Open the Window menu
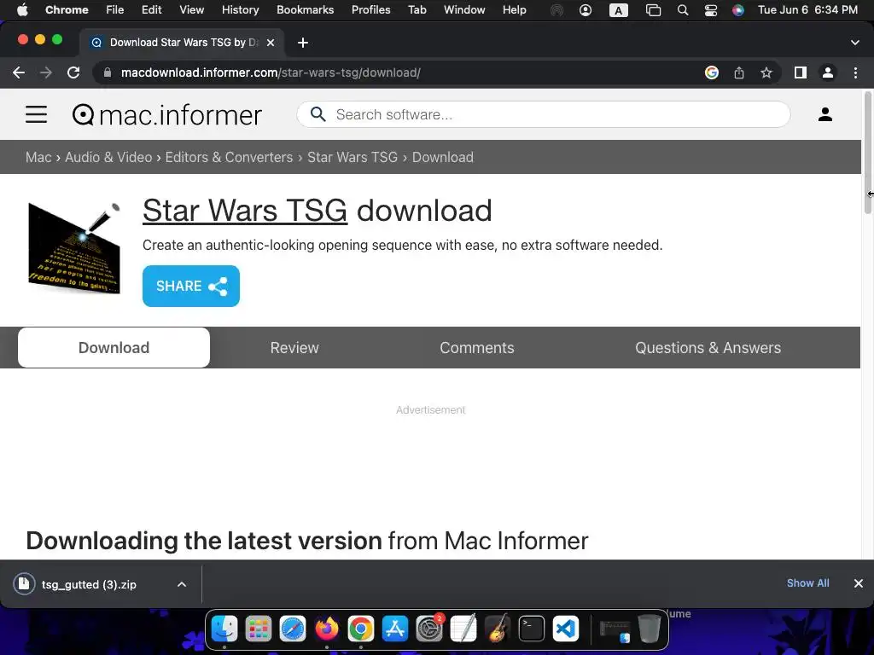 (464, 9)
